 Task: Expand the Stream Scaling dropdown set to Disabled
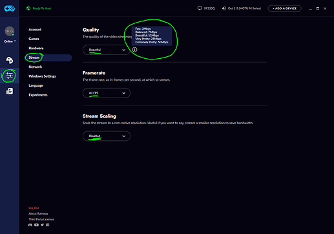(107, 136)
